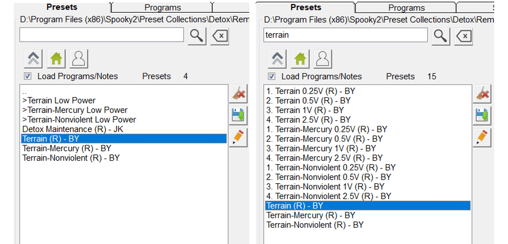Expand the >Terrain-Nonviolent Low Power folder

(79, 120)
